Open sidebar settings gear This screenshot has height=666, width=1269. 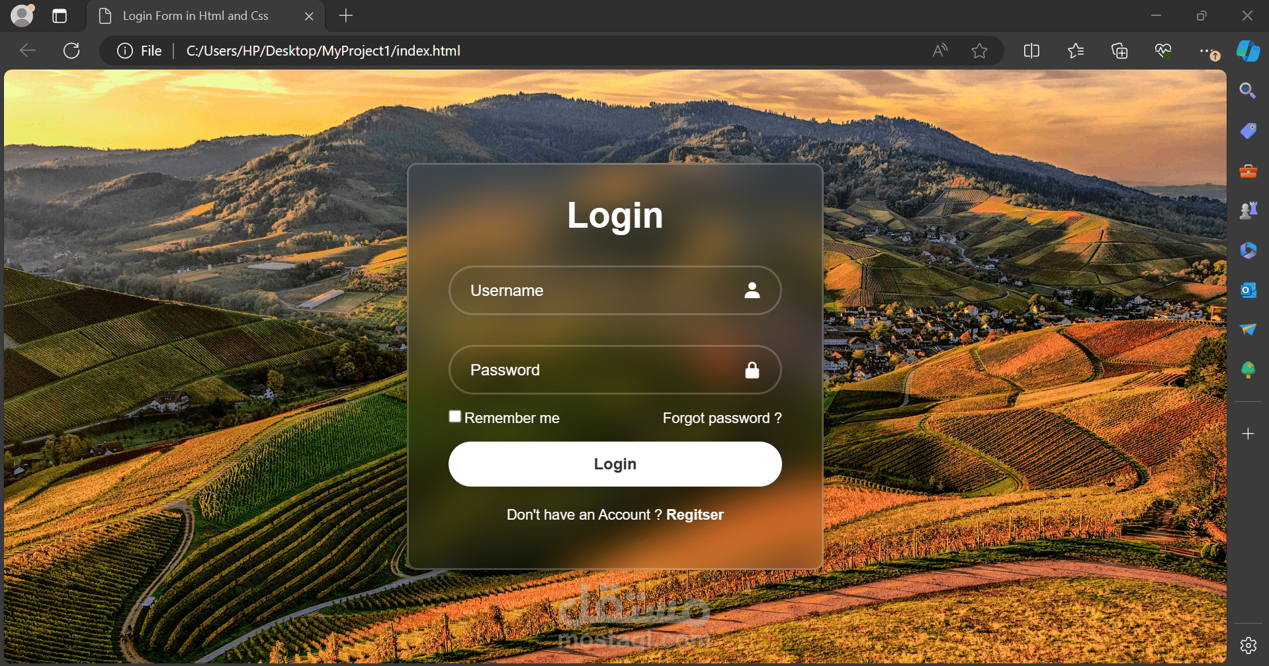[x=1248, y=645]
